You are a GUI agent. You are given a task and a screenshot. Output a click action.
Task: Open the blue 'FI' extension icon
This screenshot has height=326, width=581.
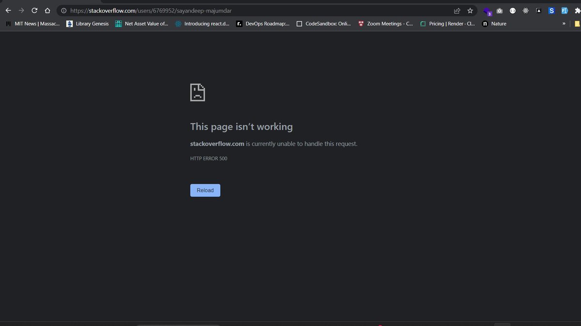(564, 11)
